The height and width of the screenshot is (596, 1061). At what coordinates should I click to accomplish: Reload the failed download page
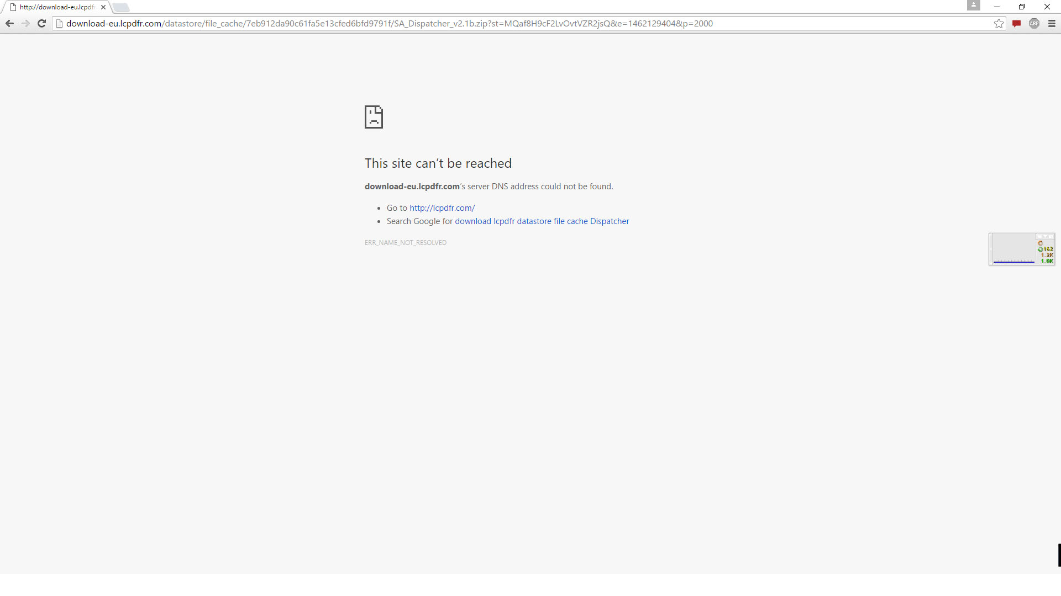tap(41, 23)
